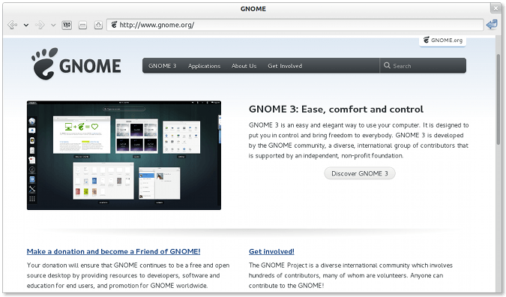
Task: Click the vertical scrollbar handle
Action: pyautogui.click(x=499, y=100)
